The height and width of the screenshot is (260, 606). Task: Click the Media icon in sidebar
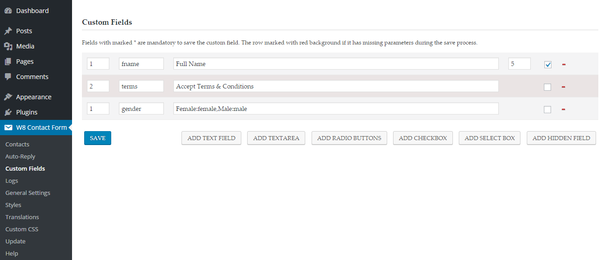(x=8, y=46)
